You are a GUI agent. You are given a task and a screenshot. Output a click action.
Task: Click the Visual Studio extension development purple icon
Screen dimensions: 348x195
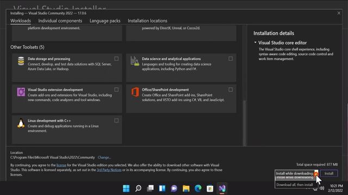(x=21, y=92)
